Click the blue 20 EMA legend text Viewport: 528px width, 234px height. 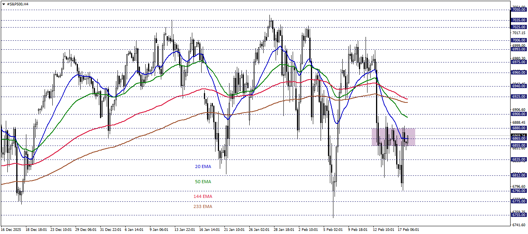click(203, 166)
